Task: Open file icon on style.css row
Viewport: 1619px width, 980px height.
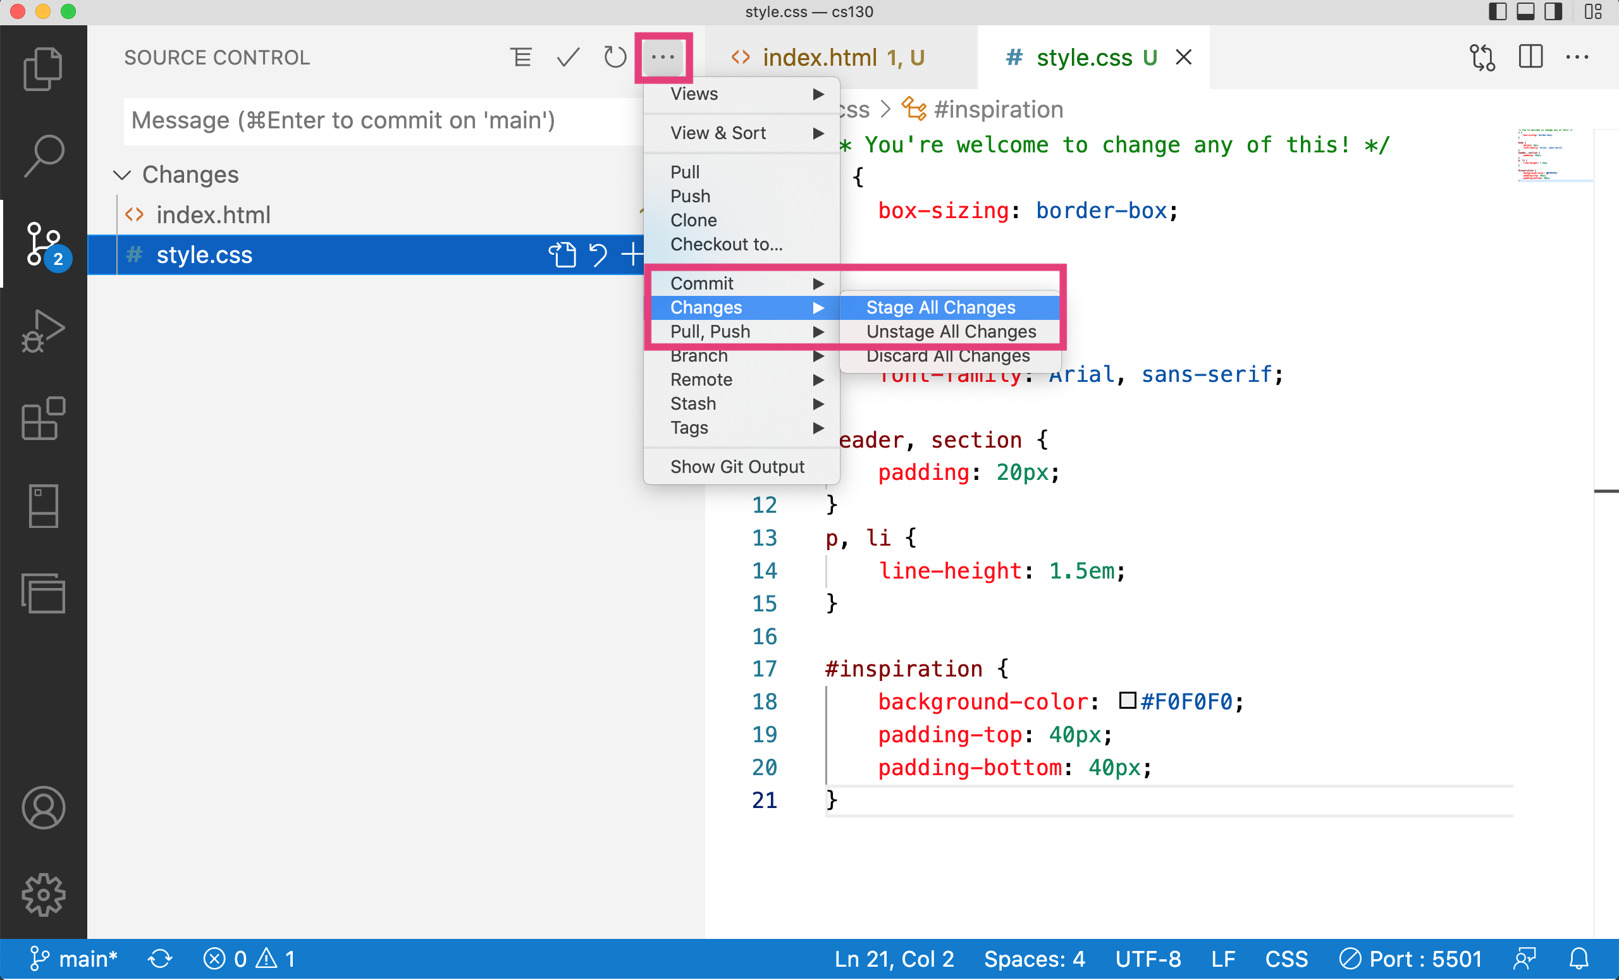Action: pyautogui.click(x=562, y=255)
